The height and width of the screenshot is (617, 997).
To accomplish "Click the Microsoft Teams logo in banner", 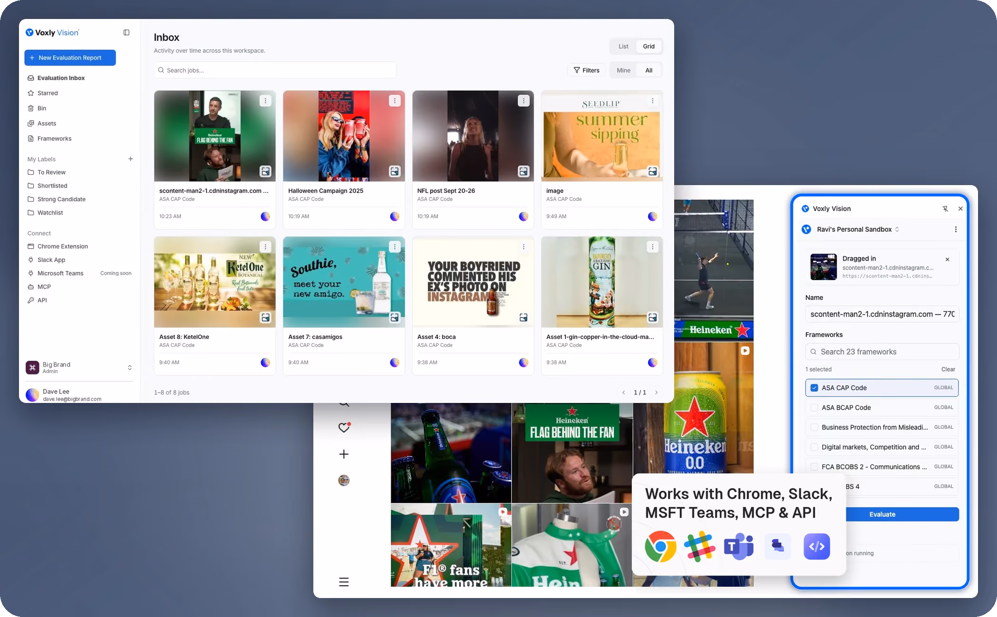I will 739,547.
